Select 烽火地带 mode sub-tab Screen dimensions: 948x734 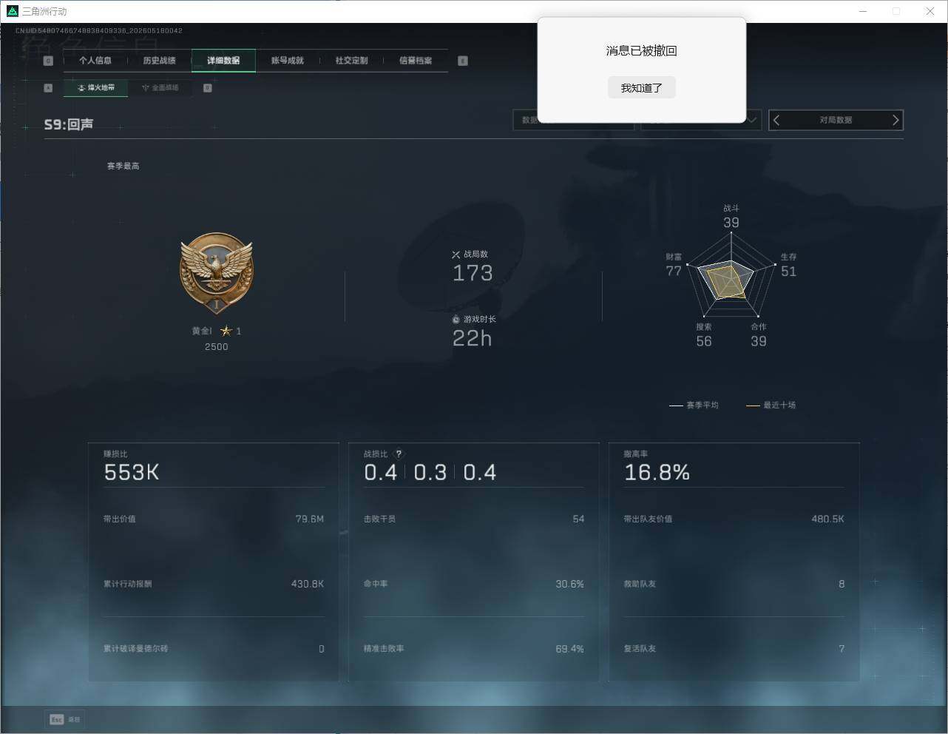coord(96,88)
